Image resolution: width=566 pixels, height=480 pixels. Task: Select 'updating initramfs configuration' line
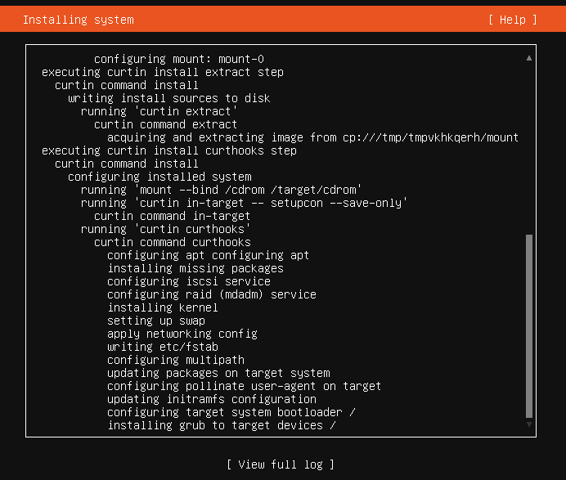pos(212,399)
